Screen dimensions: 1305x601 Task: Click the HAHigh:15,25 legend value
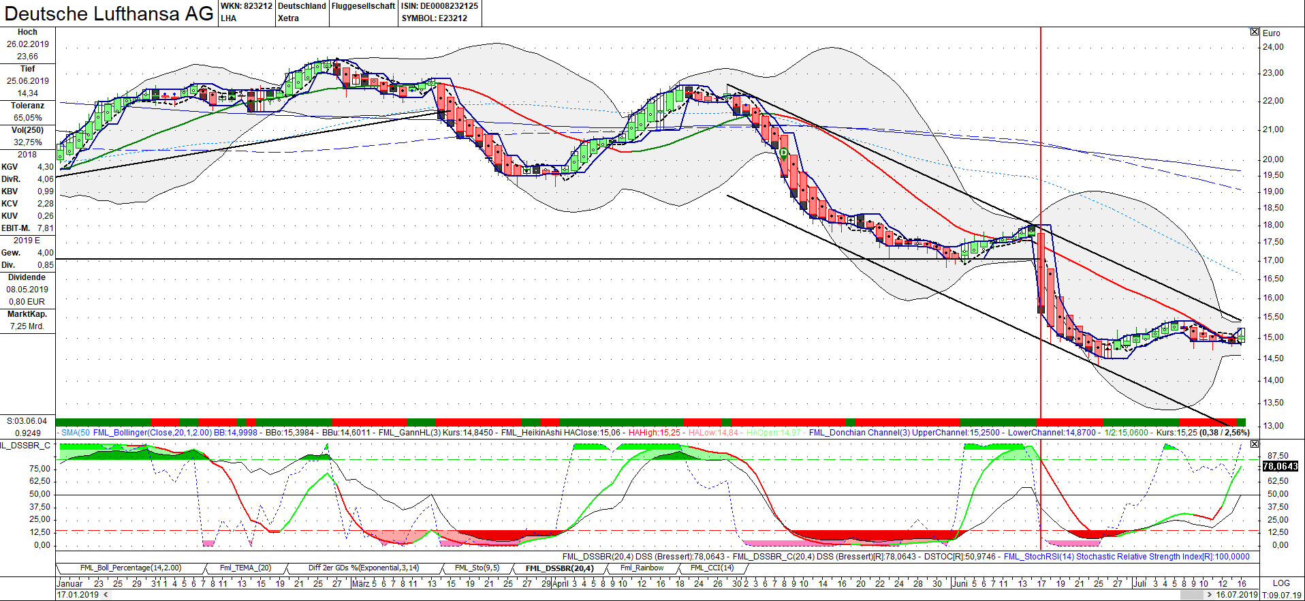click(x=654, y=433)
